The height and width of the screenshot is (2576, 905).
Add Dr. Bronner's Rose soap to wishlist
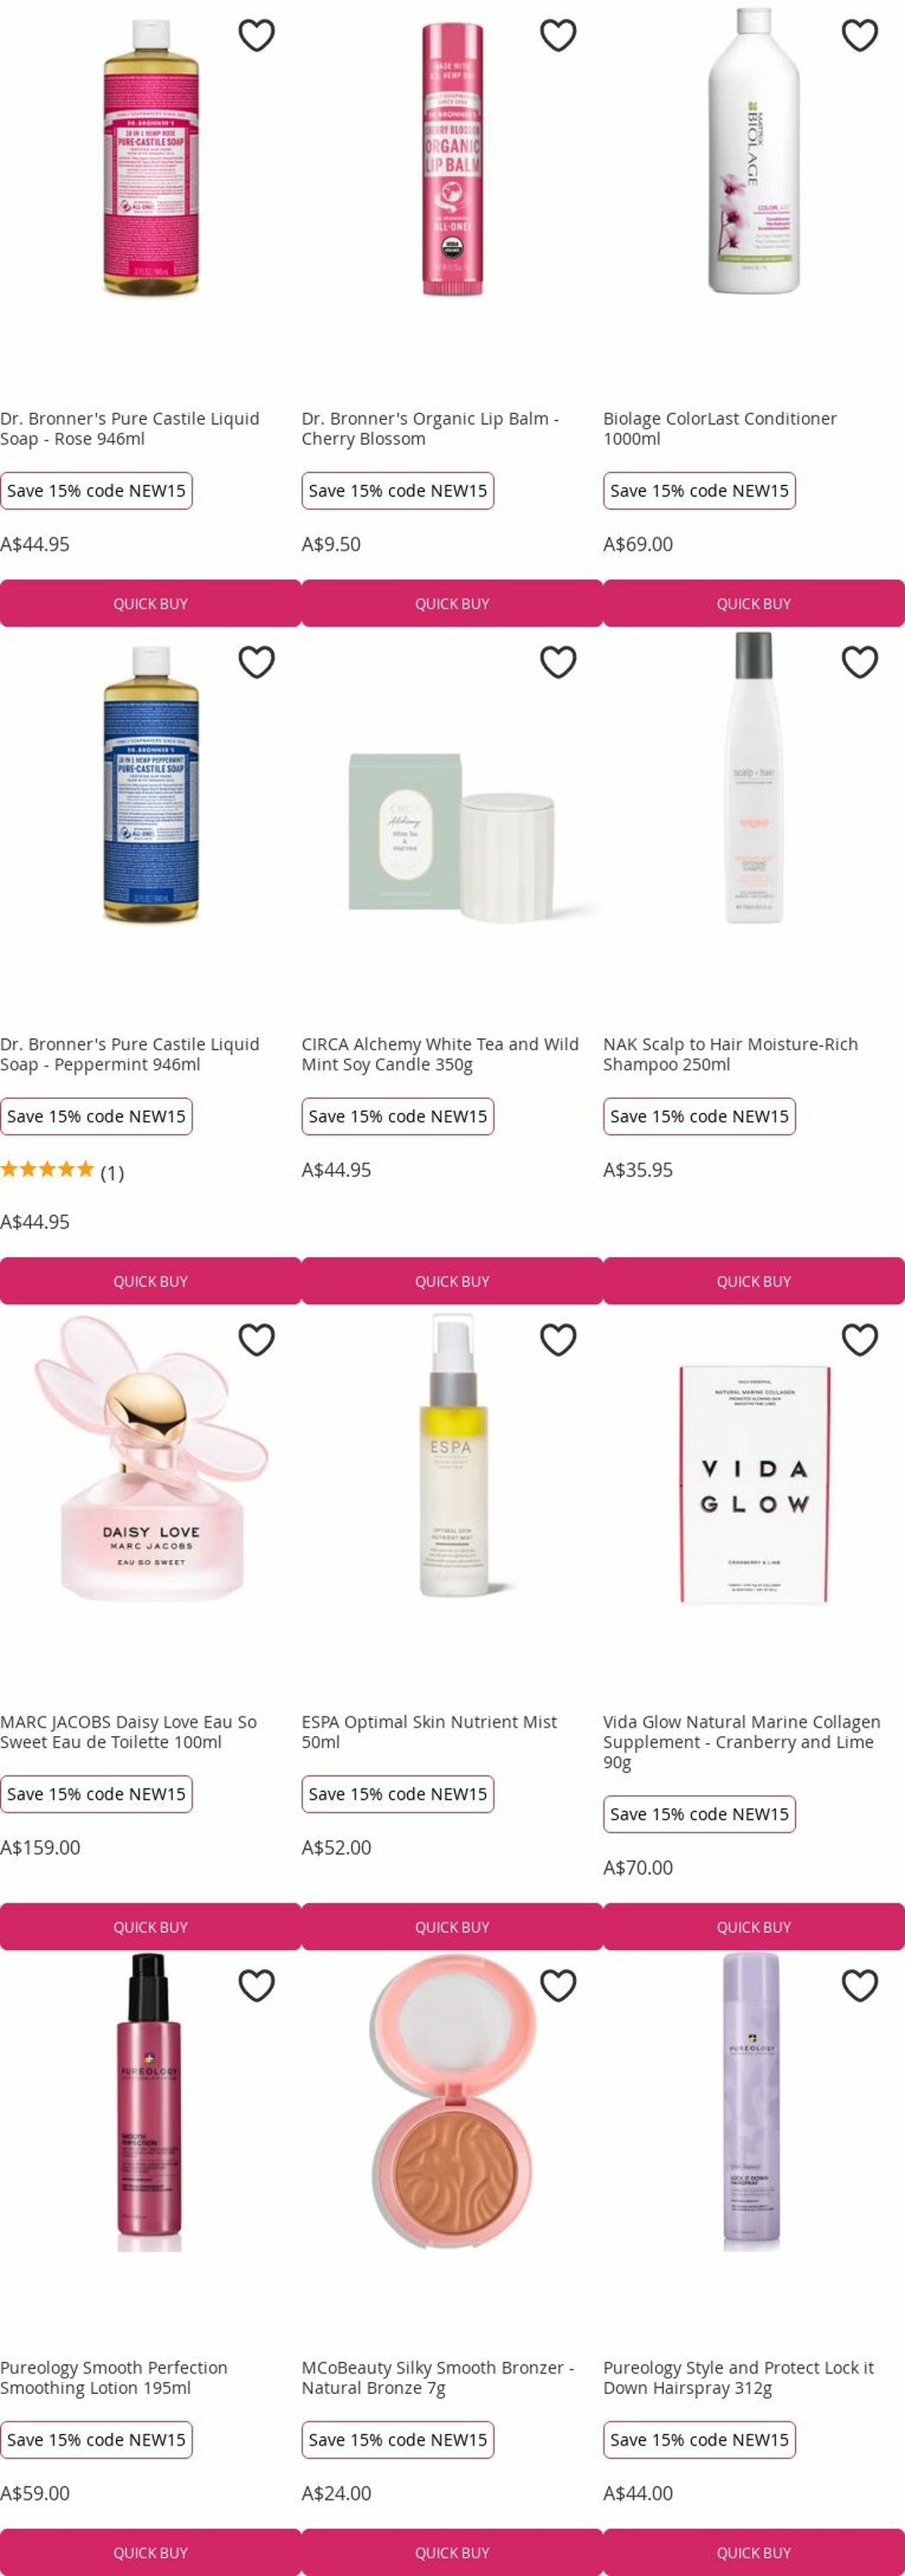click(256, 35)
